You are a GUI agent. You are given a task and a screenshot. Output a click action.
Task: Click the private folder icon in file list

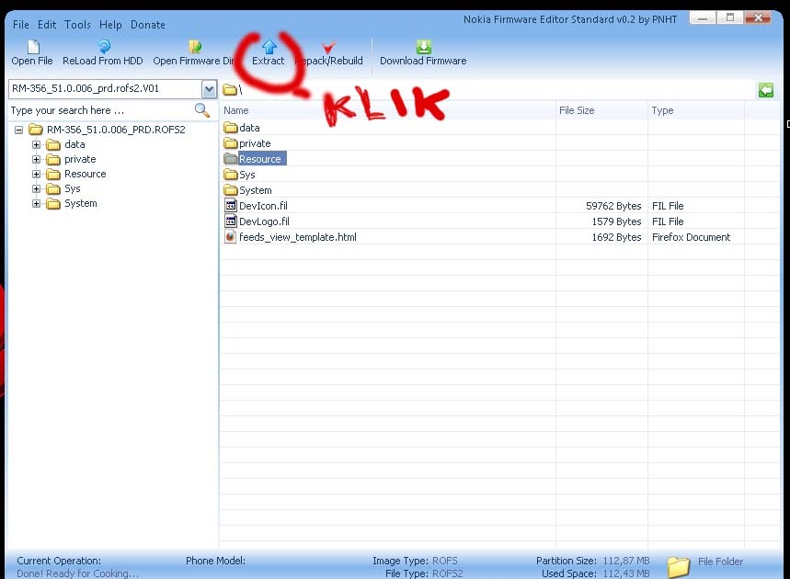(231, 143)
